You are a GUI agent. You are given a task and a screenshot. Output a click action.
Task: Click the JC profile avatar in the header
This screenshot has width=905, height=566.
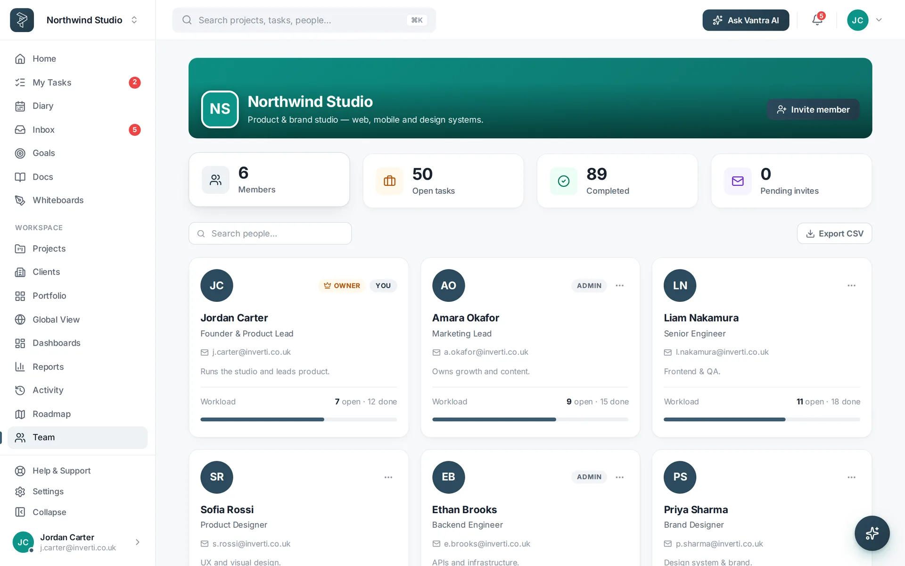[x=857, y=20]
